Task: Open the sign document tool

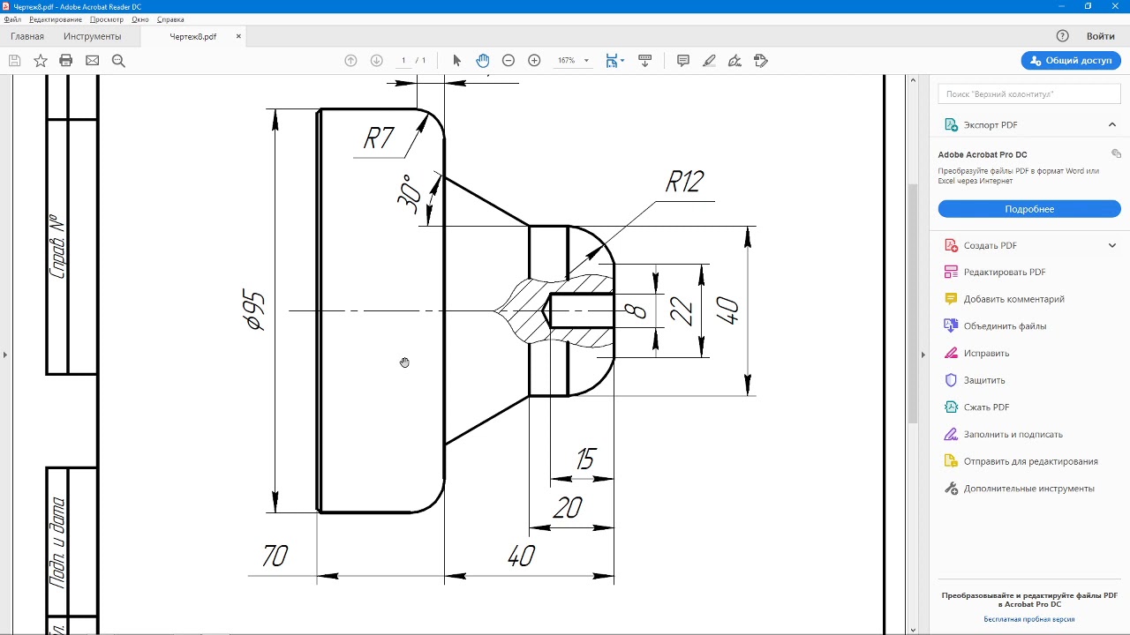Action: [734, 61]
